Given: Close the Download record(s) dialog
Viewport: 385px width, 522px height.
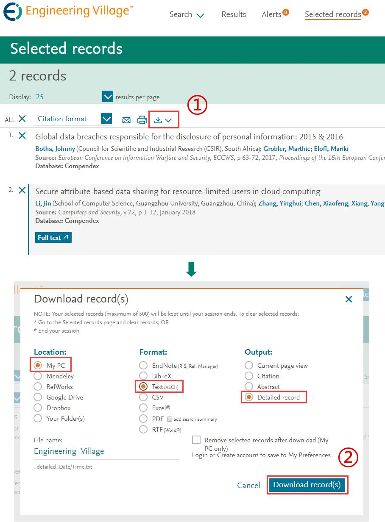Looking at the screenshot, I should (349, 300).
